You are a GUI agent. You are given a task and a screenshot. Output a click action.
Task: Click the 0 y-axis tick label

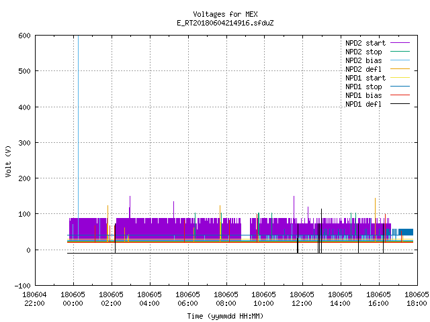pyautogui.click(x=28, y=250)
